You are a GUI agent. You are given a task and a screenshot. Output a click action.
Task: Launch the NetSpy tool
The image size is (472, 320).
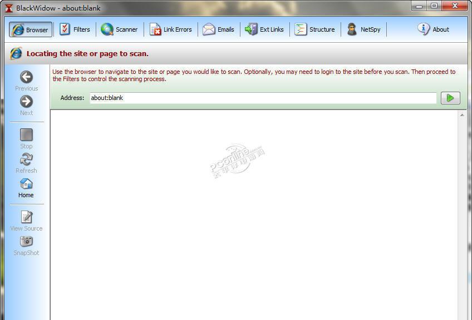click(x=363, y=29)
